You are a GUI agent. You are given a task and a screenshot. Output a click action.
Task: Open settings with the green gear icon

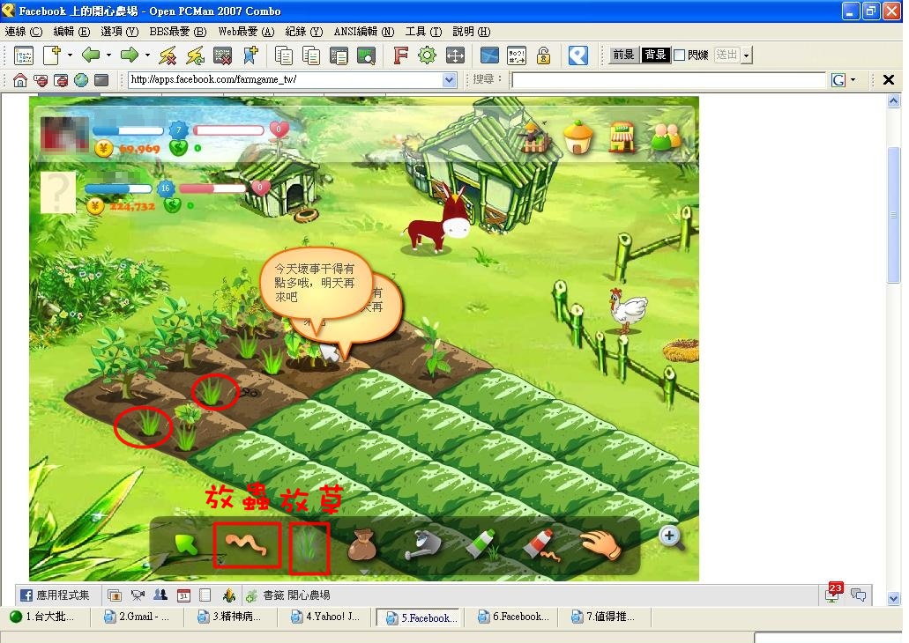point(428,55)
